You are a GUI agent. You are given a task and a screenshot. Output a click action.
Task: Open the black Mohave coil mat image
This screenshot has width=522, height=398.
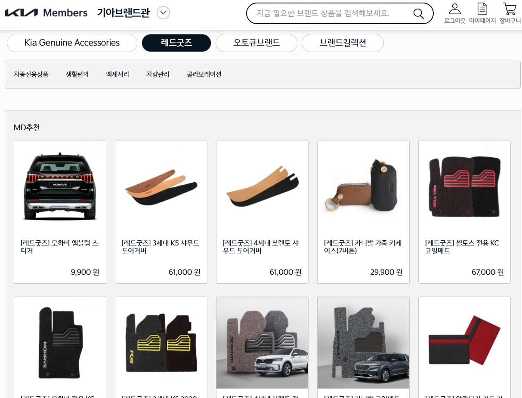(x=60, y=343)
